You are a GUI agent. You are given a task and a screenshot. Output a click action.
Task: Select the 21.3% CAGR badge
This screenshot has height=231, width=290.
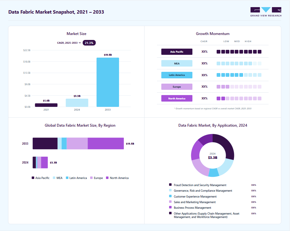pyautogui.click(x=89, y=43)
